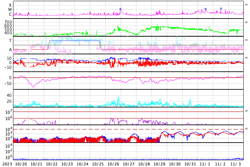
Task: Click the -50 tick on the magenta index panel
Action: click(x=7, y=83)
